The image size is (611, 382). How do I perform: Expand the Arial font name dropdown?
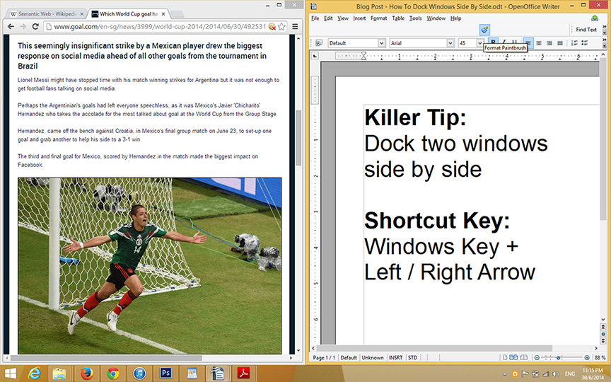coord(450,43)
